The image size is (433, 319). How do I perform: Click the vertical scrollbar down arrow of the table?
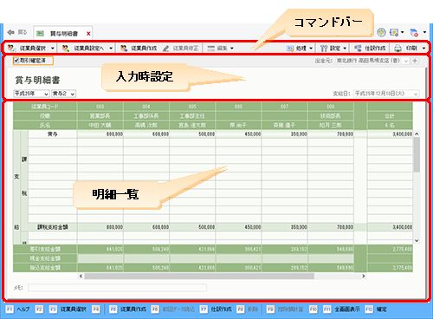[417, 240]
